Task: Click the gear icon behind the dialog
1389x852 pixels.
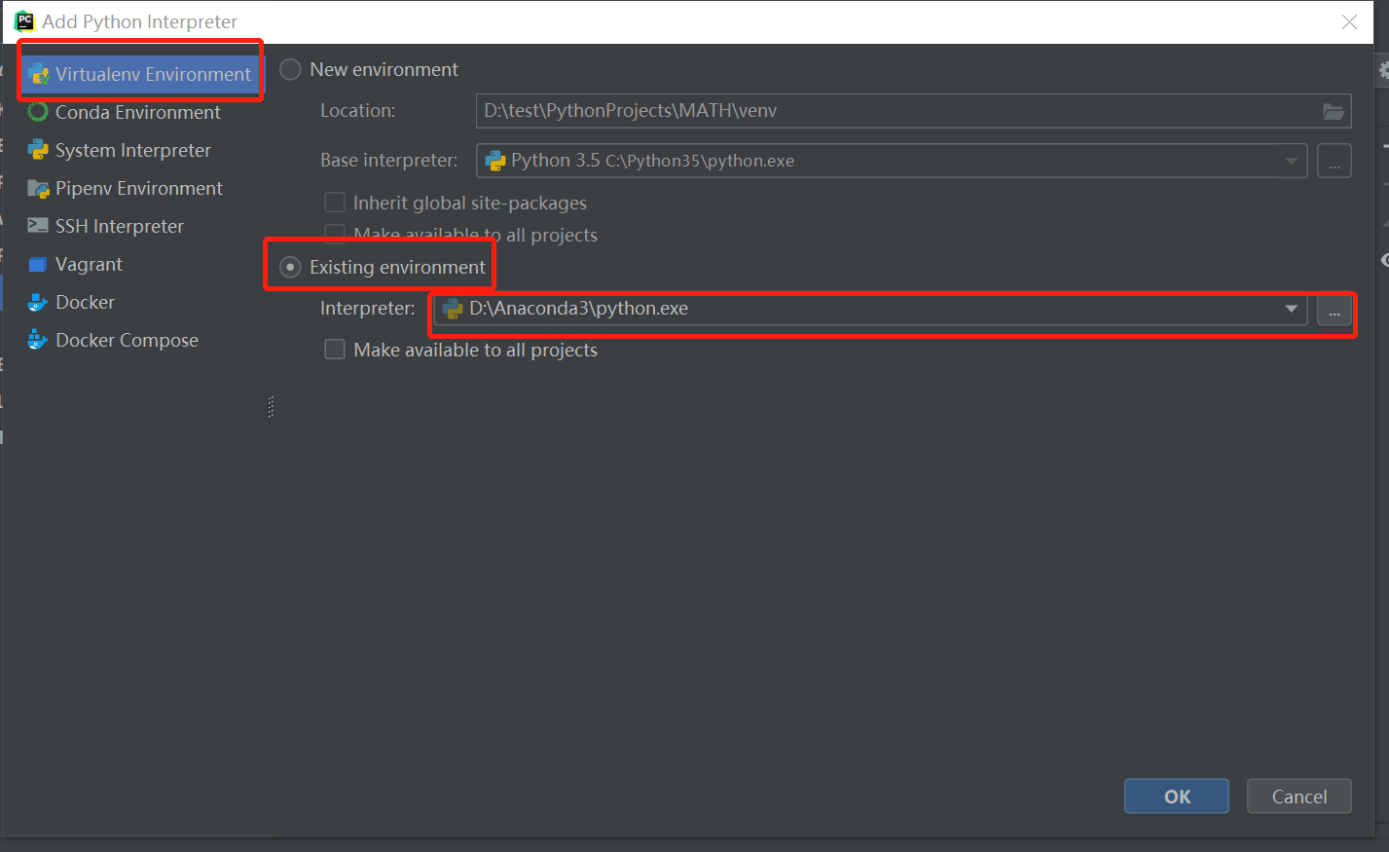Action: coord(1384,70)
